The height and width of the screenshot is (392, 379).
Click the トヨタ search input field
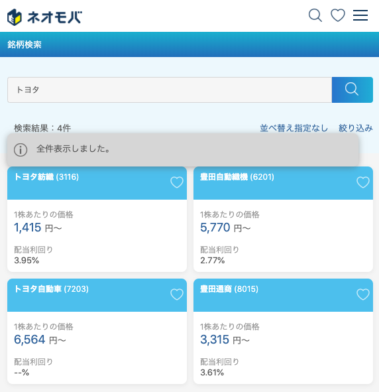click(x=170, y=90)
